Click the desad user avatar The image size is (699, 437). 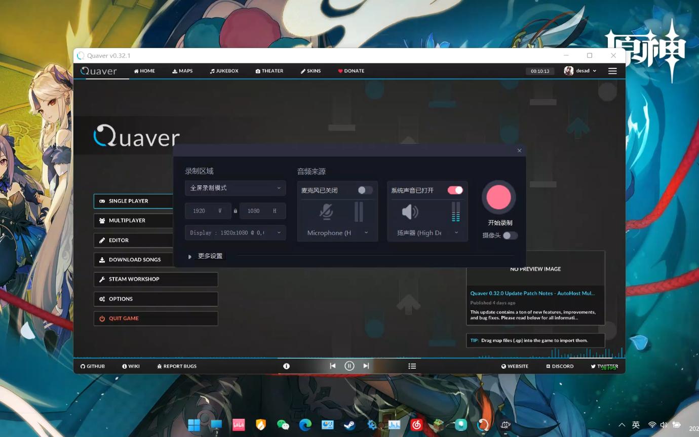click(569, 71)
